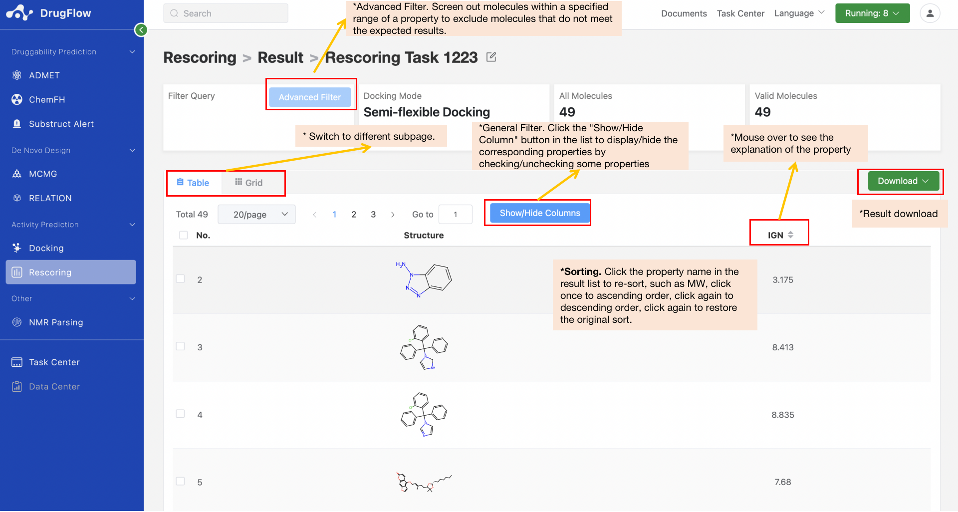Screen dimensions: 958x512
Task: Click the Show/Hide Columns button
Action: [x=537, y=213]
